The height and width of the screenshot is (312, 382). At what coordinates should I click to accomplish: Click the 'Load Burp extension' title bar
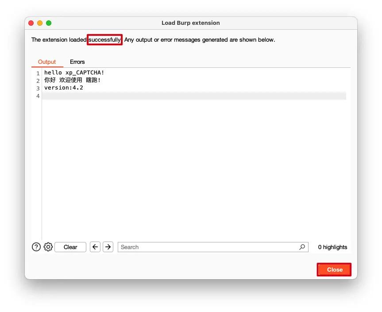point(191,23)
